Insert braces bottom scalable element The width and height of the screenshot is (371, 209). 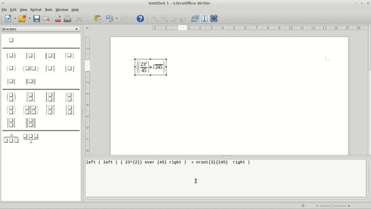coord(31,138)
